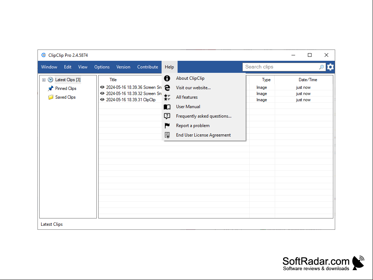Screen dimensions: 373x280
Task: Open the Version menu
Action: click(123, 67)
